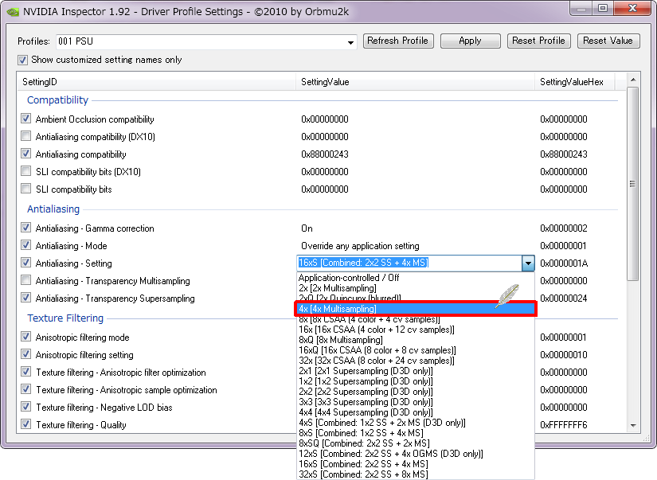657x480 pixels.
Task: Select 16xS Combined 2x2 SS + 4x MS in list
Action: coord(415,464)
